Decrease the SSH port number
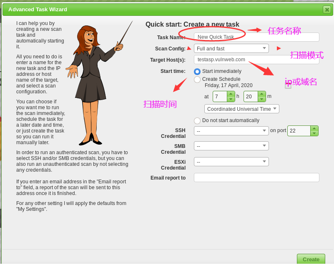 click(x=314, y=133)
